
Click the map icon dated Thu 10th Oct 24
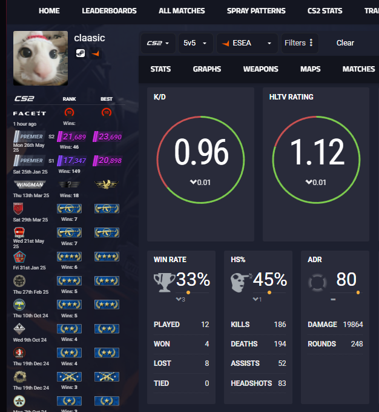point(19,305)
